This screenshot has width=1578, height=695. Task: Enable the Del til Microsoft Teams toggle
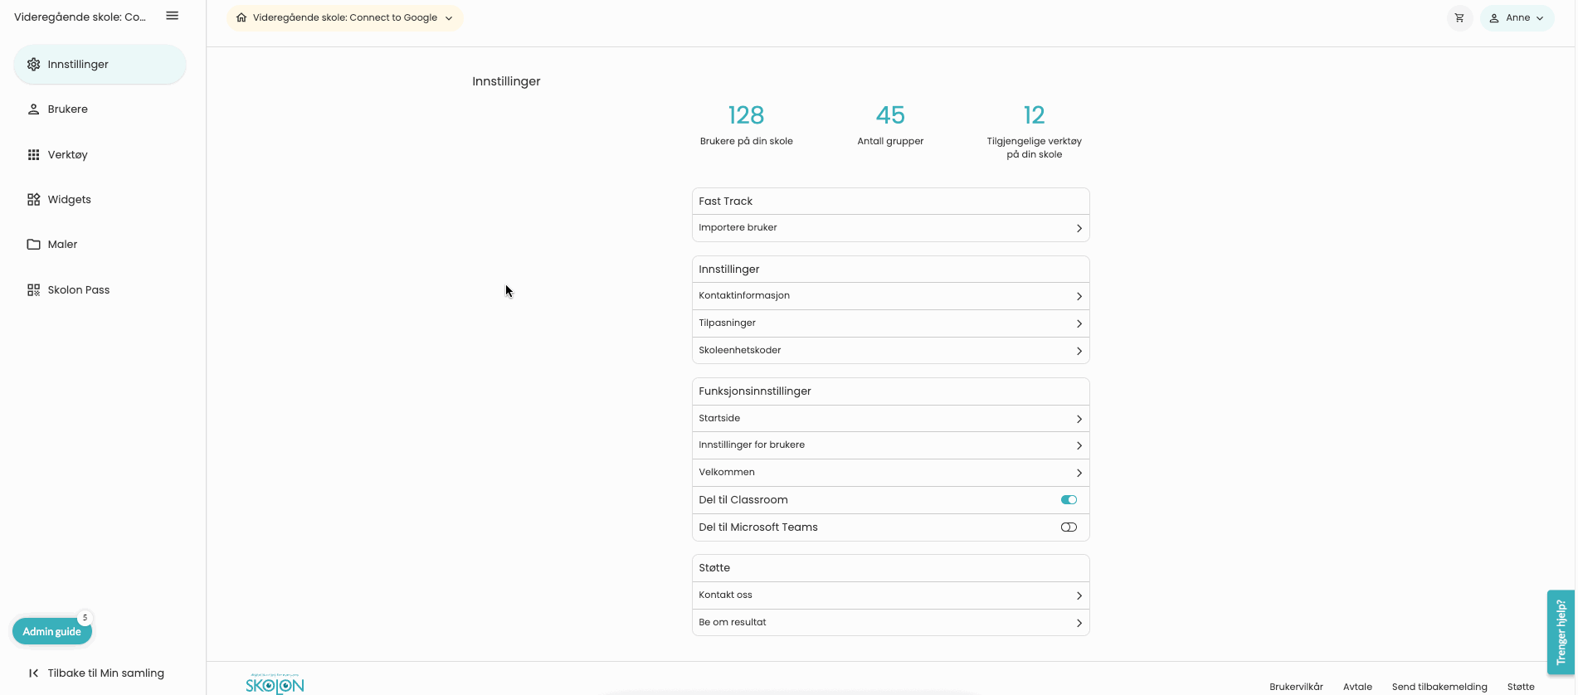pos(1069,527)
